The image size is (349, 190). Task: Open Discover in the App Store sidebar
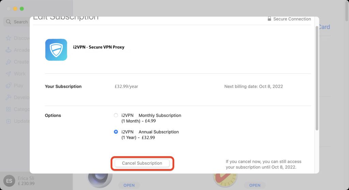coord(18,38)
